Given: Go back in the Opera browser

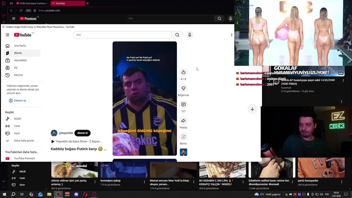Looking at the screenshot, I should (11, 10).
